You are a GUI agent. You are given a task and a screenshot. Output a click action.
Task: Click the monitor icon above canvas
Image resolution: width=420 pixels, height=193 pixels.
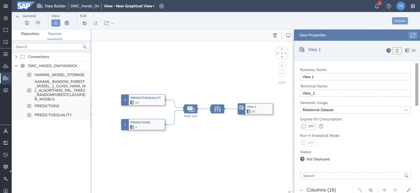pos(288,35)
